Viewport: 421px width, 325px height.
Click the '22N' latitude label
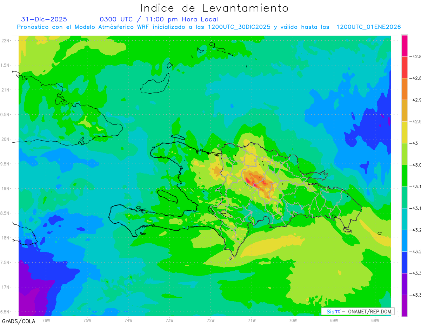tap(6, 41)
